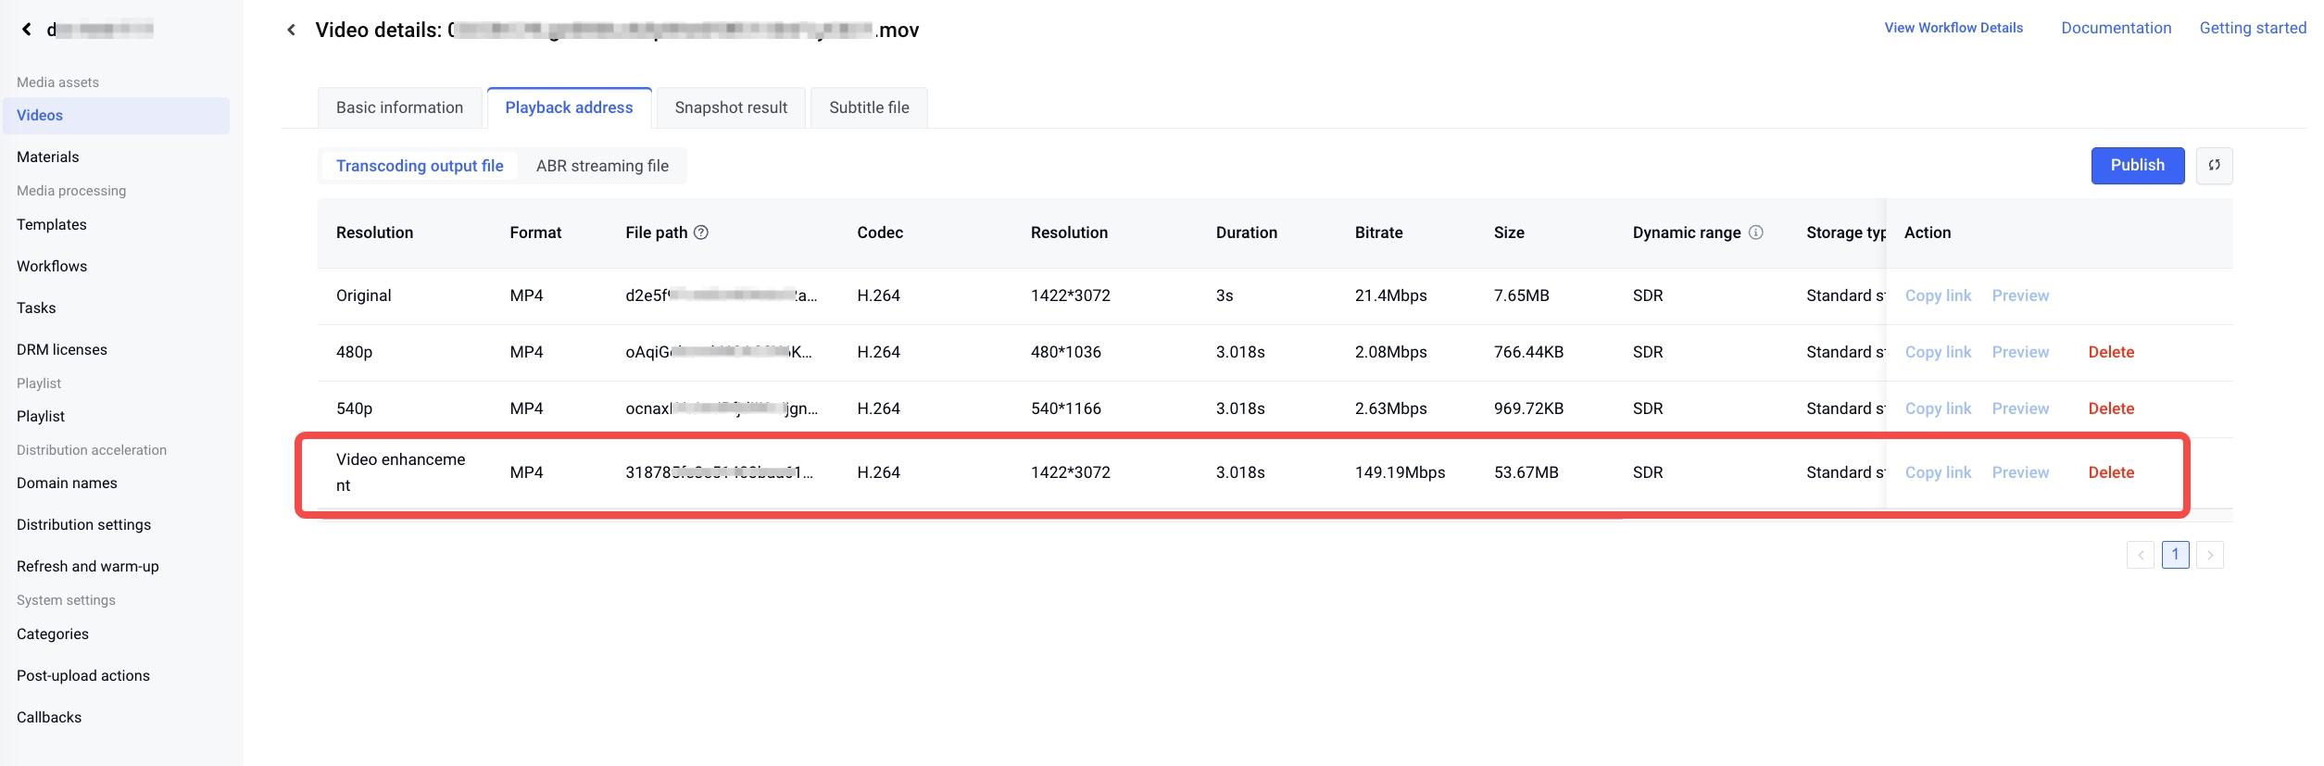The height and width of the screenshot is (766, 2324).
Task: Select page 1 in pagination
Action: 2175,555
